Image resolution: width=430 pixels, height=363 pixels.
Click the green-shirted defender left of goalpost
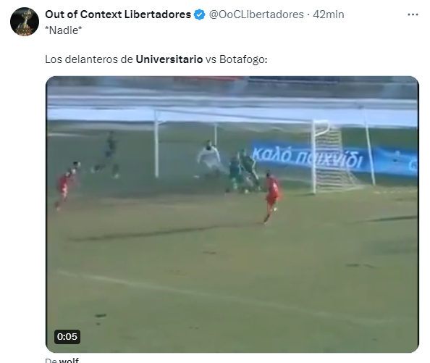108,155
